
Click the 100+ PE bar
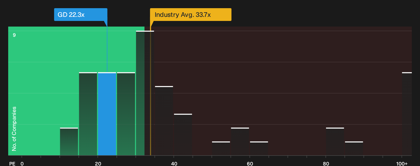(x=407, y=114)
